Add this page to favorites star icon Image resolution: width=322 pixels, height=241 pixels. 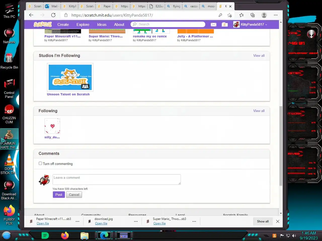229,15
